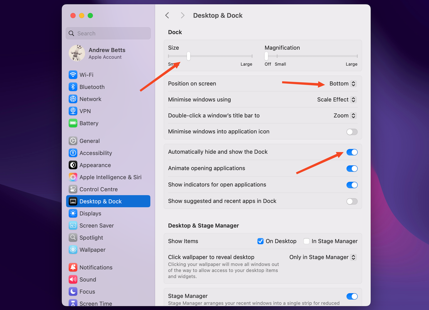Click the 'Click wallpaper to reveal desktop' label
429x310 pixels.
pyautogui.click(x=211, y=257)
